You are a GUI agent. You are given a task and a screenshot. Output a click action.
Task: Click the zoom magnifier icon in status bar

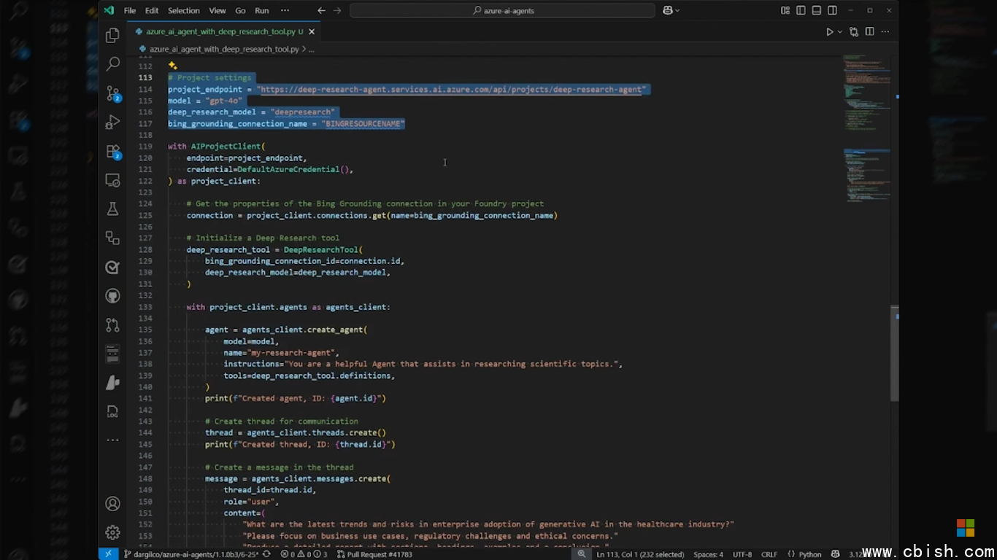click(x=582, y=554)
